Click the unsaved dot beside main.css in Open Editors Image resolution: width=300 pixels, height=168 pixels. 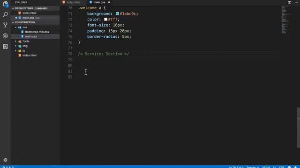point(16,18)
